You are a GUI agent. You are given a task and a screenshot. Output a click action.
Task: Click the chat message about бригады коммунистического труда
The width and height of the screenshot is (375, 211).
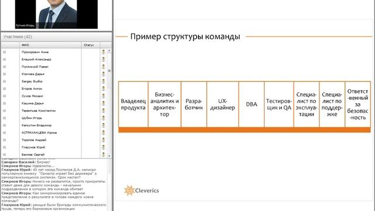tap(54, 207)
